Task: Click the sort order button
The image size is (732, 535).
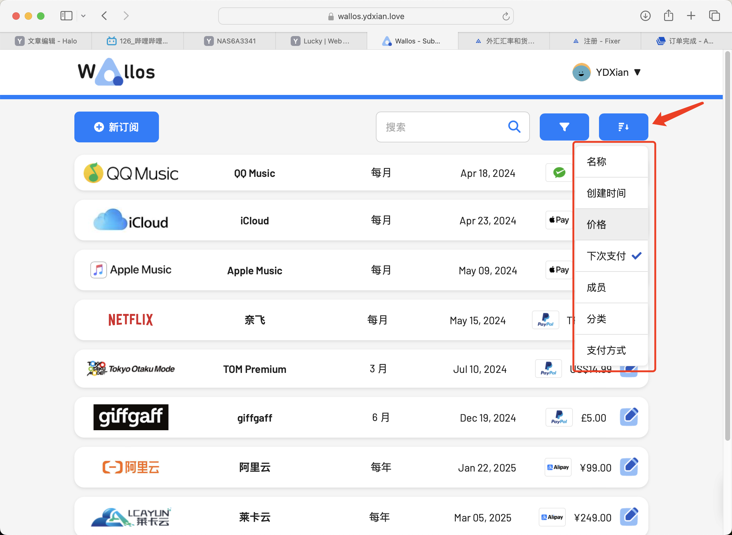Action: click(x=623, y=127)
